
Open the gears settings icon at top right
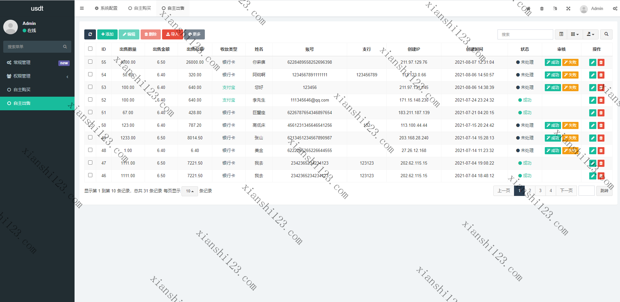click(x=615, y=8)
